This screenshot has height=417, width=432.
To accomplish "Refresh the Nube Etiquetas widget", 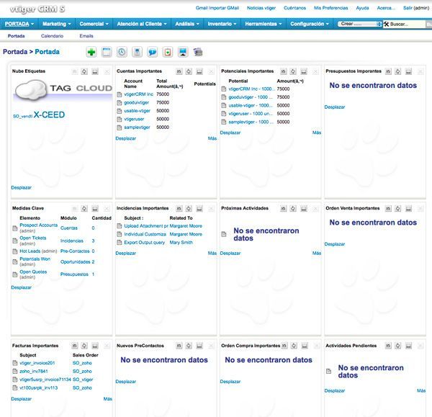I will [x=84, y=71].
